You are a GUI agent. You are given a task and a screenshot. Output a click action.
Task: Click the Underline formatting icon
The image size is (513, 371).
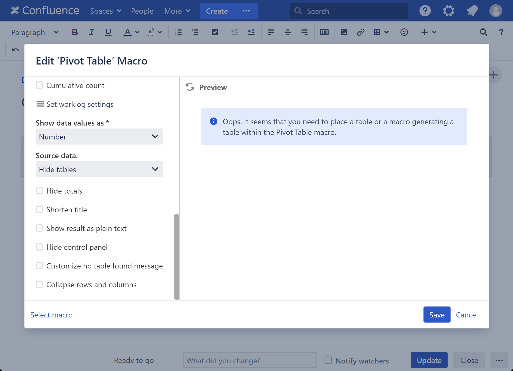coord(108,32)
